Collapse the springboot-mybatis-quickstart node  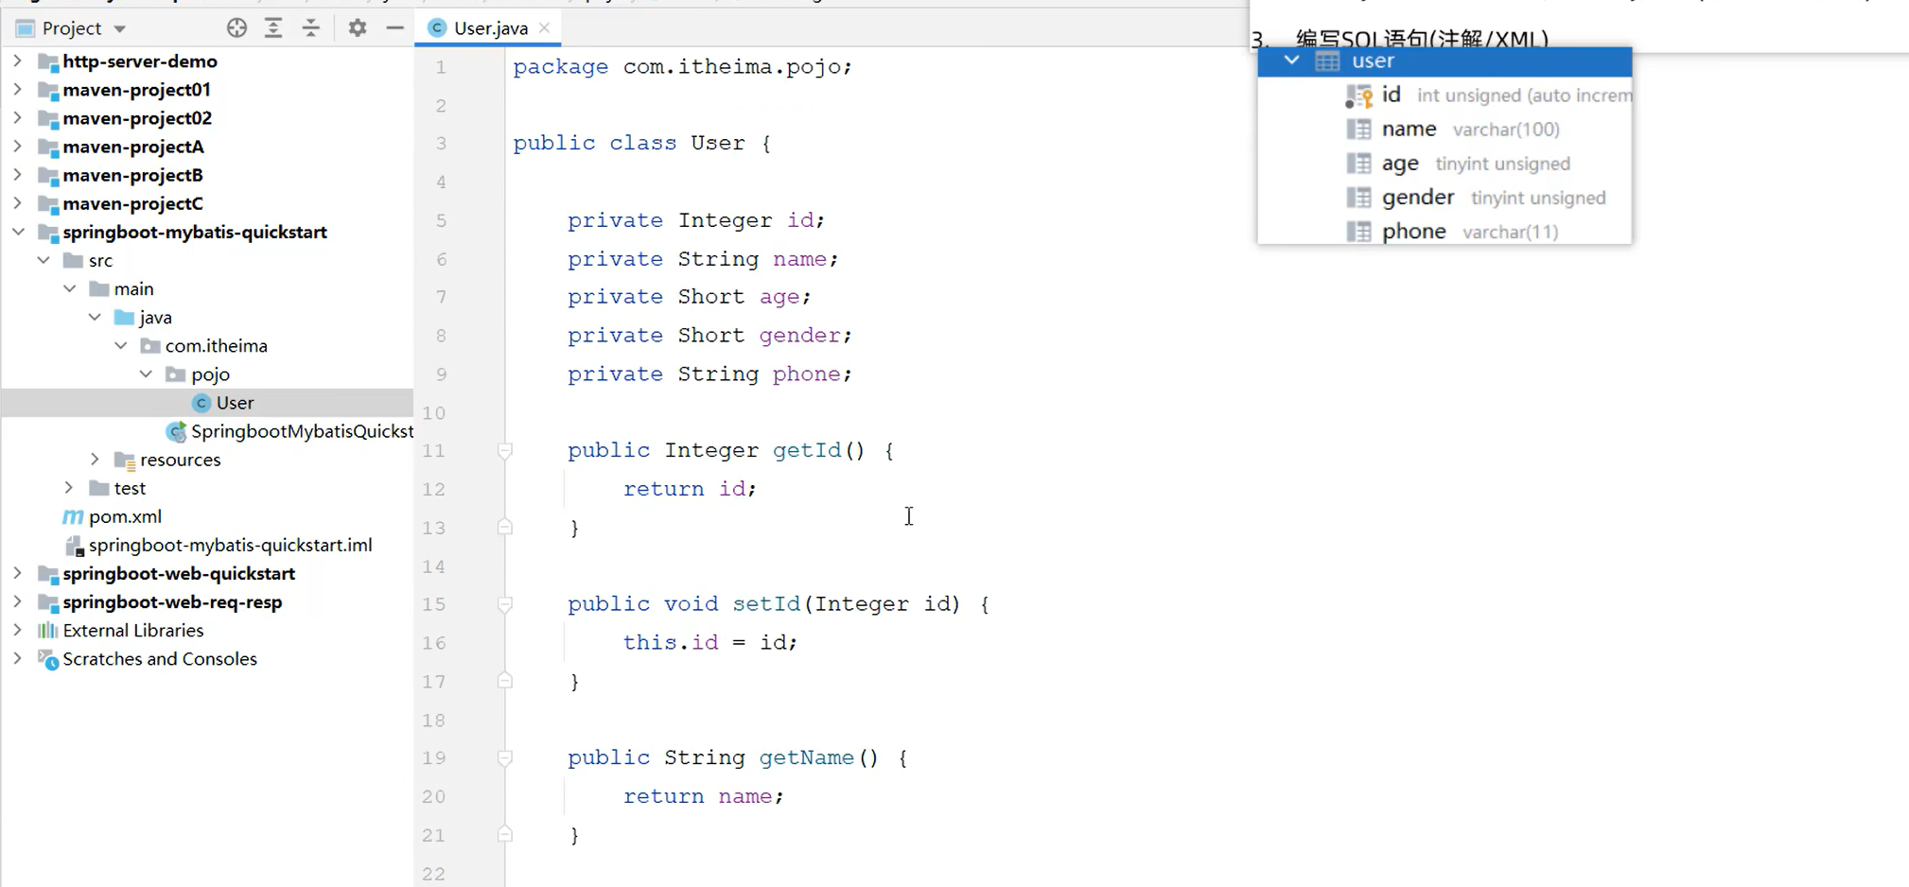click(x=18, y=232)
